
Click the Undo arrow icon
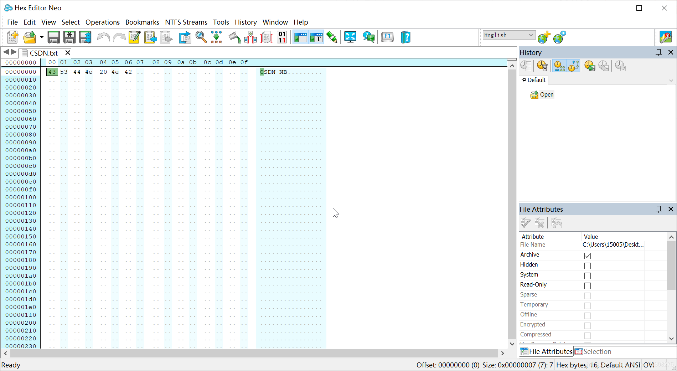click(x=103, y=37)
